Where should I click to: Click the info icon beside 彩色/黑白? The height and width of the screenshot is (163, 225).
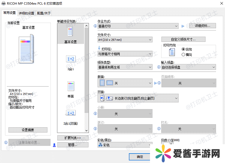[95, 145]
